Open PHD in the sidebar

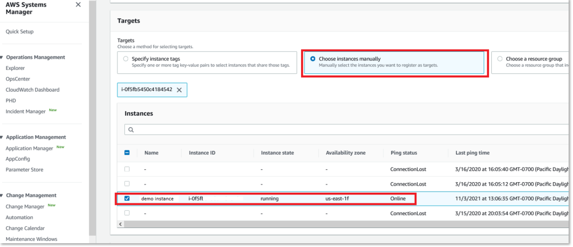pyautogui.click(x=11, y=101)
